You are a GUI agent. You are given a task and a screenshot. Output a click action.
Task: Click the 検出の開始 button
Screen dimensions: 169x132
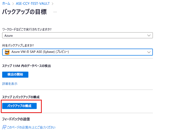[x=15, y=75]
